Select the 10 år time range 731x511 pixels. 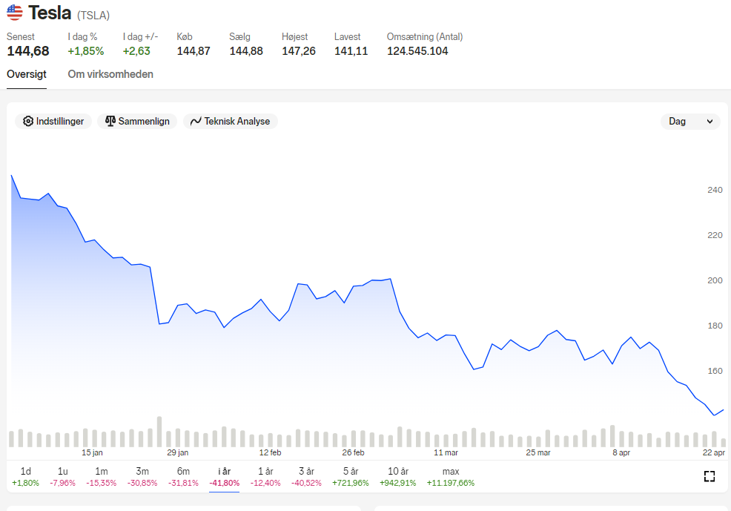397,476
